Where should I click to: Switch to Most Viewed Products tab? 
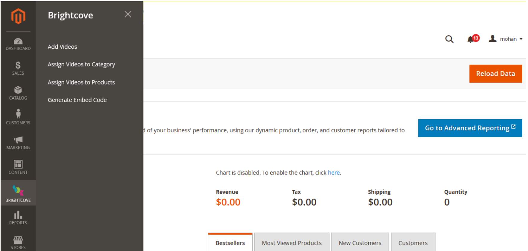pos(292,243)
